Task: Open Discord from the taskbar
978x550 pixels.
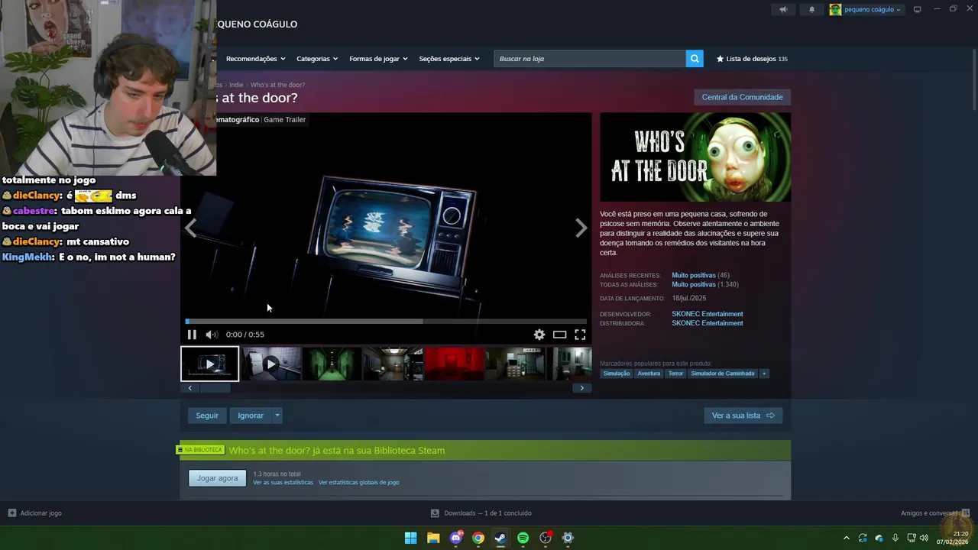Action: [456, 538]
